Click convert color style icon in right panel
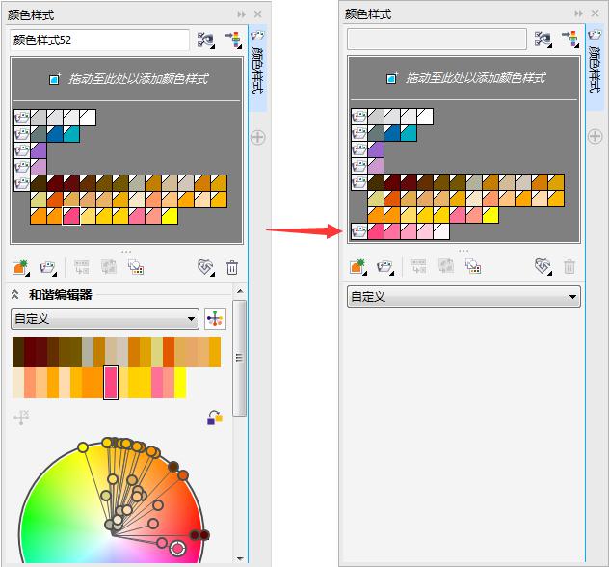Viewport: 609px width, 567px height. 543,266
